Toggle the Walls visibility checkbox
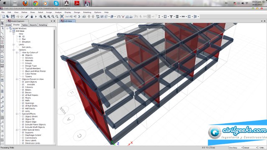 click(x=23, y=100)
